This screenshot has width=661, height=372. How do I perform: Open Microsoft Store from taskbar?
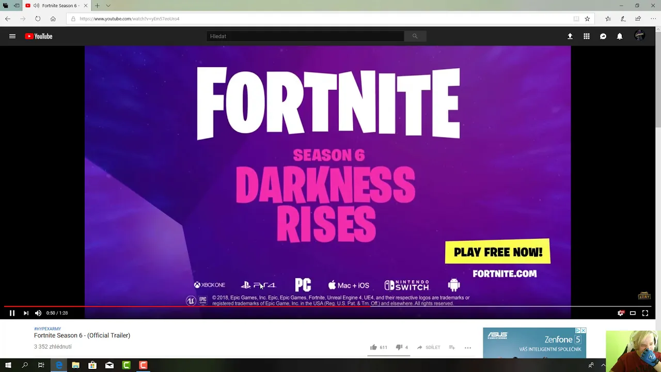pyautogui.click(x=92, y=365)
